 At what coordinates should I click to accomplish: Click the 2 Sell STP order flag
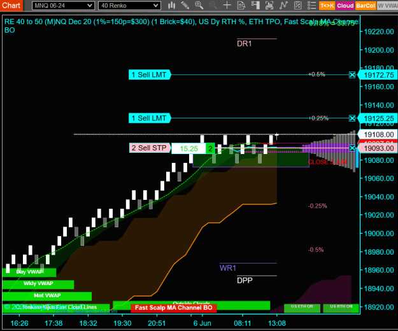coord(150,148)
